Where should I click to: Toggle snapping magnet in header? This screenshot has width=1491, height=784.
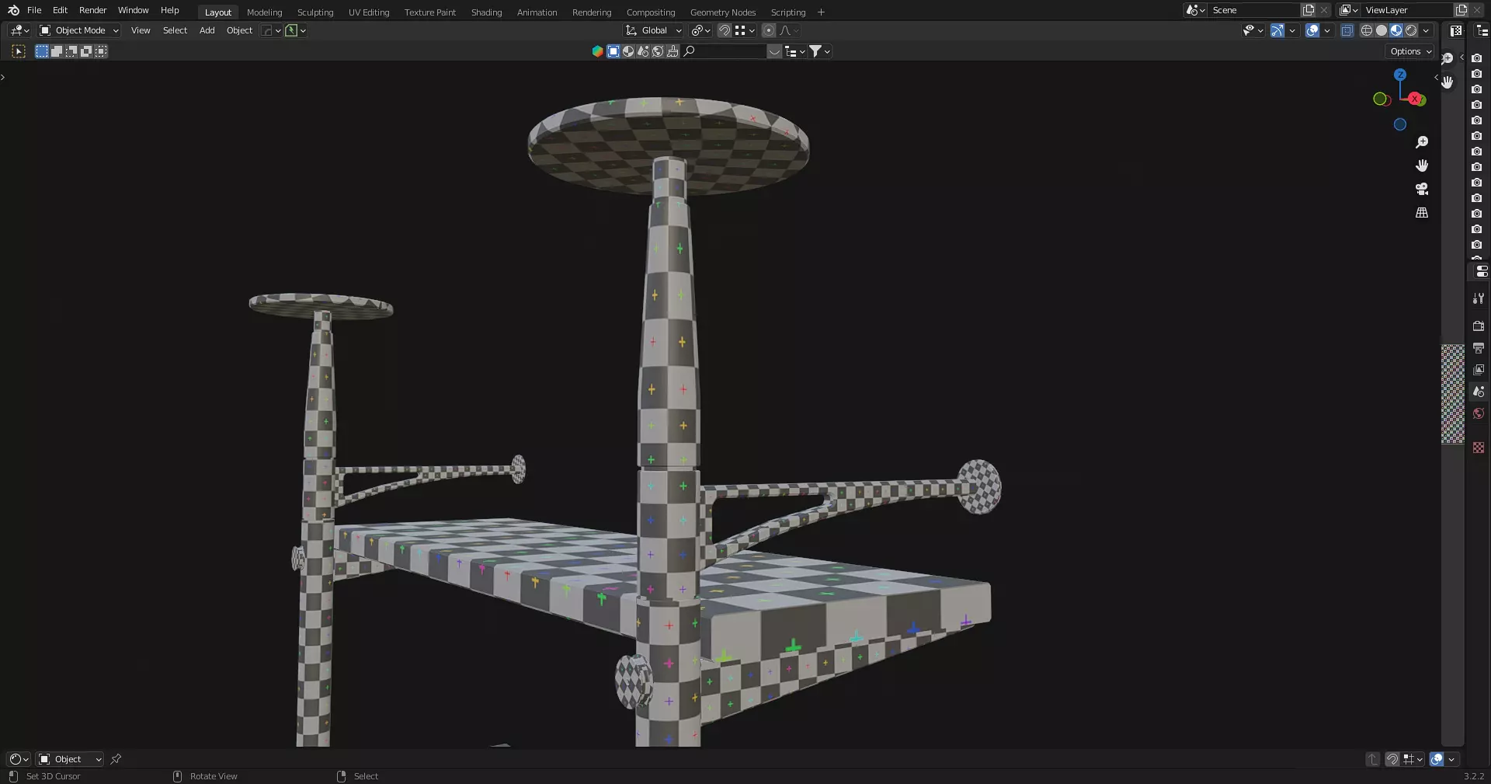pos(724,30)
